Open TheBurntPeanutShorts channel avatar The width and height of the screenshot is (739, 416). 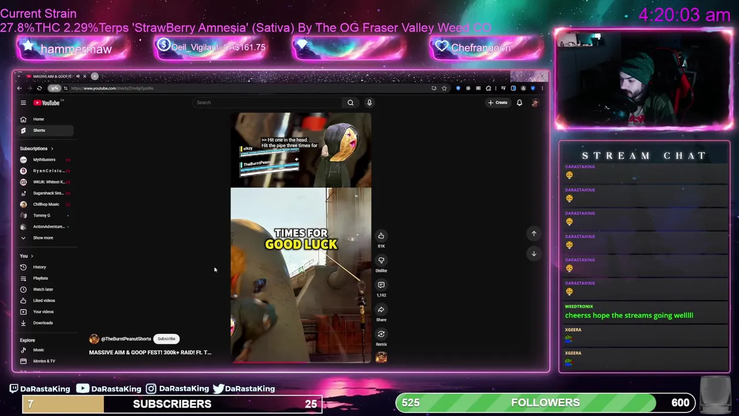click(94, 339)
